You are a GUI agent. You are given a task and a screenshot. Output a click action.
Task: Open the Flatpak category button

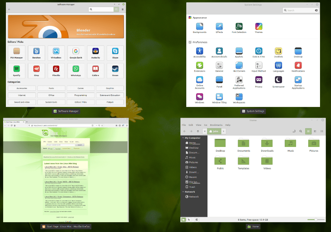point(110,102)
